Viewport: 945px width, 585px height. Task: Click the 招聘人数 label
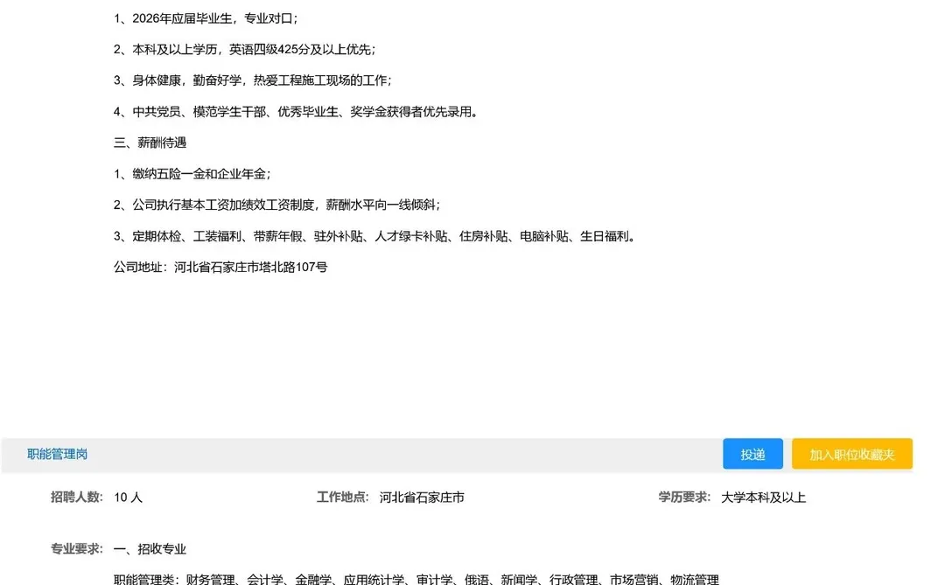coord(79,498)
